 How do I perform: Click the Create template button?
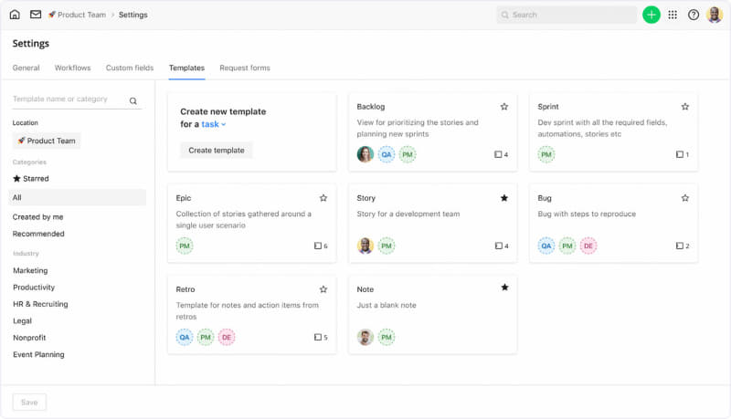(x=217, y=150)
